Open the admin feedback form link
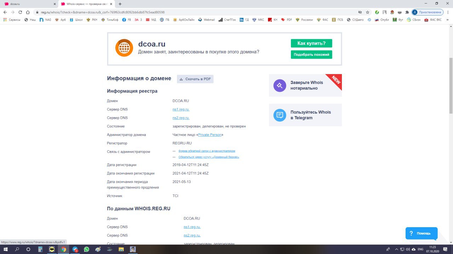Screen dimensions: 453x254 [x=207, y=151]
